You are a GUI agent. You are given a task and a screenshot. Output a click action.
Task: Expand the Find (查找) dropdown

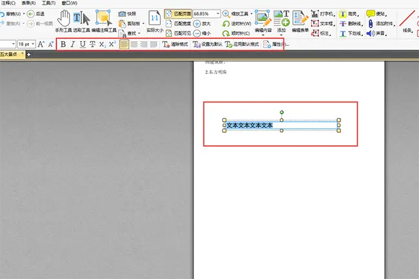tap(139, 33)
